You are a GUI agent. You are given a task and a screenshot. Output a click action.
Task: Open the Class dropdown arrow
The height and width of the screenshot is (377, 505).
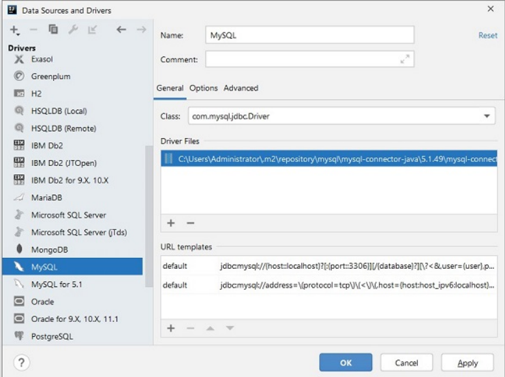pyautogui.click(x=487, y=116)
